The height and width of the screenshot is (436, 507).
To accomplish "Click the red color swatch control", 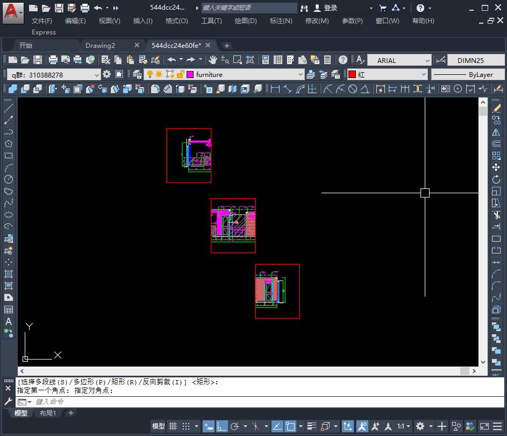I will pos(352,74).
